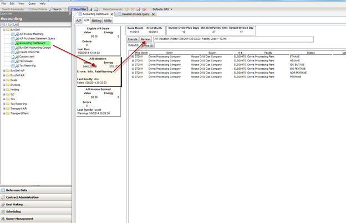The width and height of the screenshot is (346, 223).
Task: Expand the Deals folder
Action: tap(4, 80)
